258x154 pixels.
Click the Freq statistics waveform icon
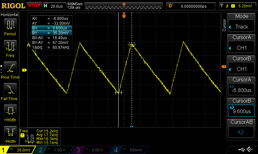(x=30, y=139)
